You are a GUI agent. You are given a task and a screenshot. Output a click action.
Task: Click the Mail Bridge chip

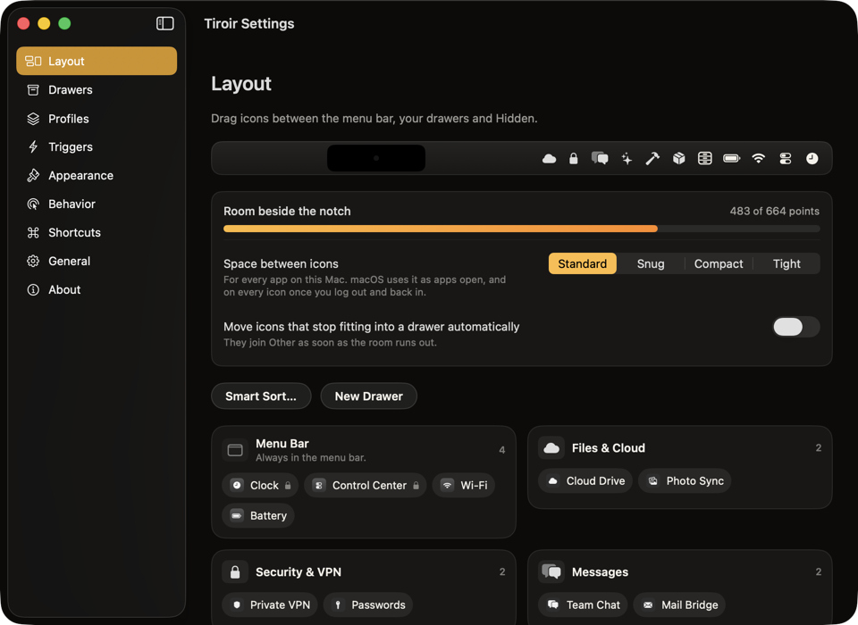pos(679,604)
